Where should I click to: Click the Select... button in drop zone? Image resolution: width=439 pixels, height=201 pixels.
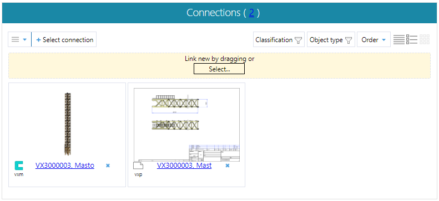click(219, 69)
